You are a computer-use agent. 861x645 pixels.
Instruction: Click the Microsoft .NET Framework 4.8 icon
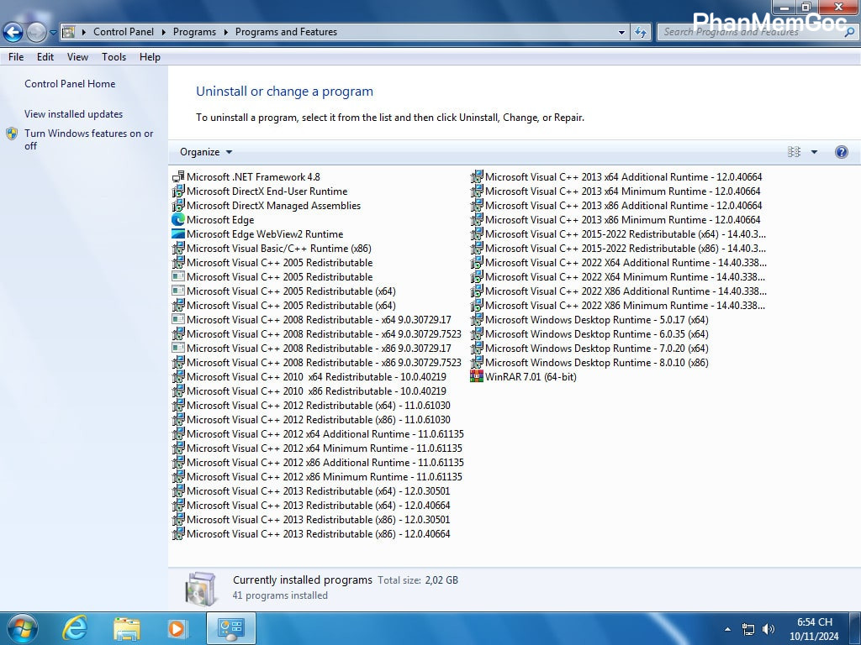point(178,177)
